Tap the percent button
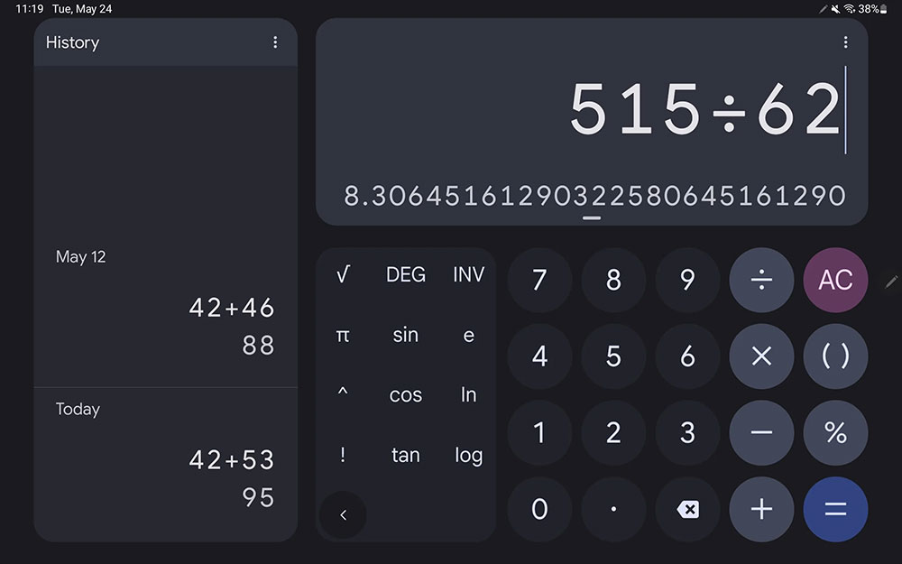The image size is (902, 564). 835,433
